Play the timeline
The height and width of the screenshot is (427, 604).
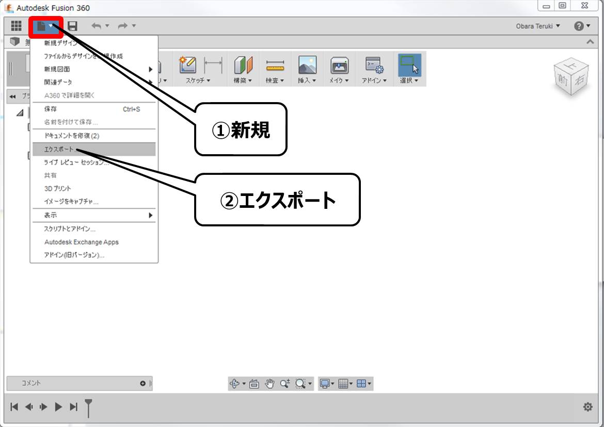point(58,406)
